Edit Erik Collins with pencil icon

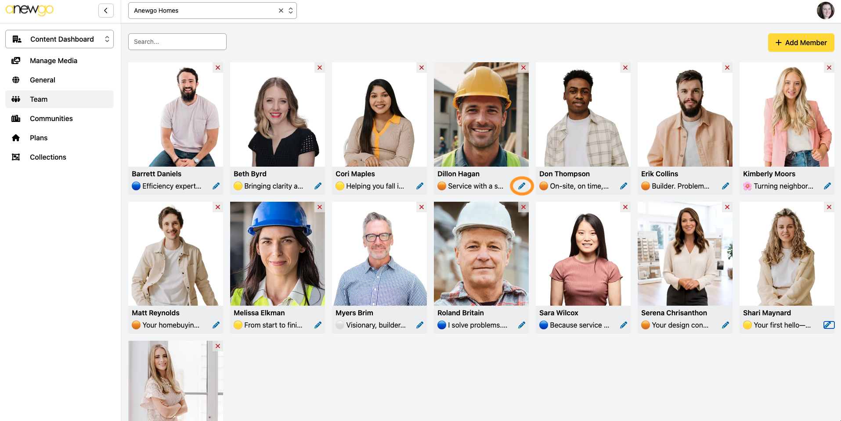[725, 186]
